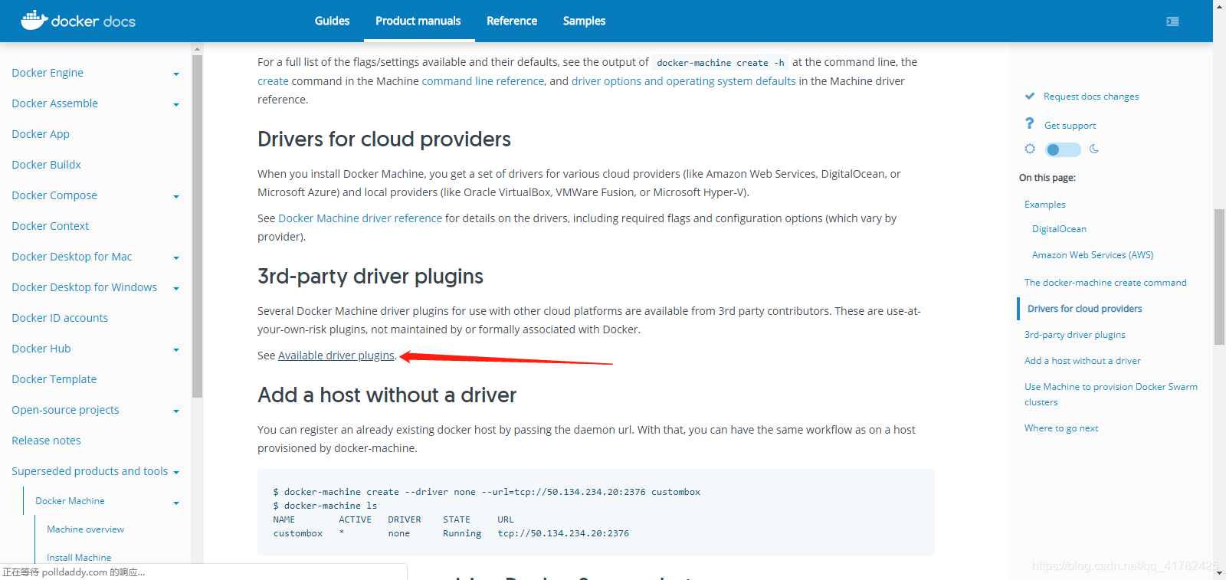Jump to Amazon Web Services (AWS) section
Screen dimensions: 1226x580
click(1093, 255)
